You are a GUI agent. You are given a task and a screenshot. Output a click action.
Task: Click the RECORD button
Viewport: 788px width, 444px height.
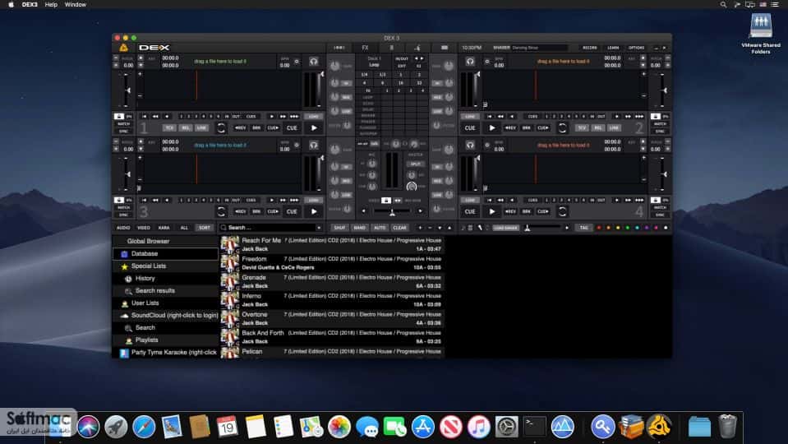pos(590,48)
